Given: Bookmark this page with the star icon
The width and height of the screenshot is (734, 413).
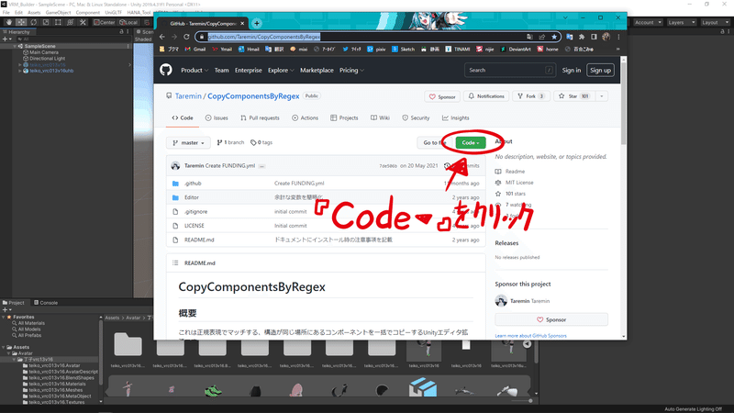Looking at the screenshot, I should coord(554,37).
